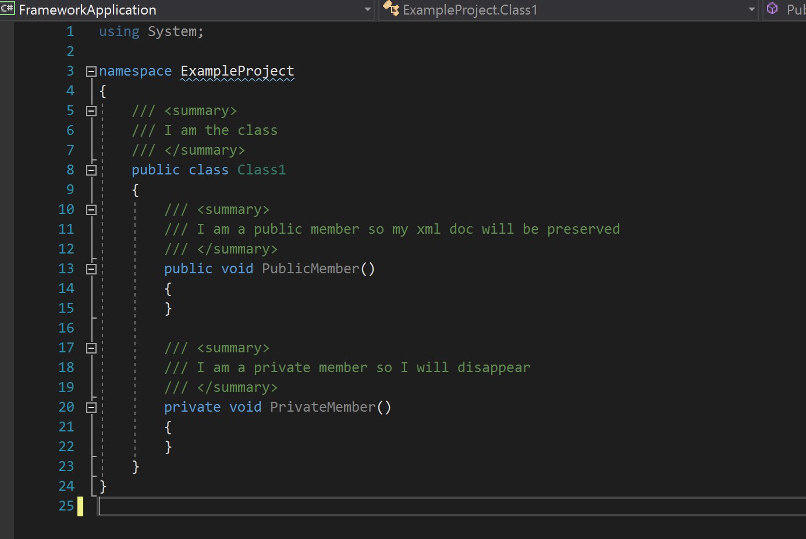Click the class icon beside ExampleProject.Class1
This screenshot has height=539, width=806.
[391, 9]
